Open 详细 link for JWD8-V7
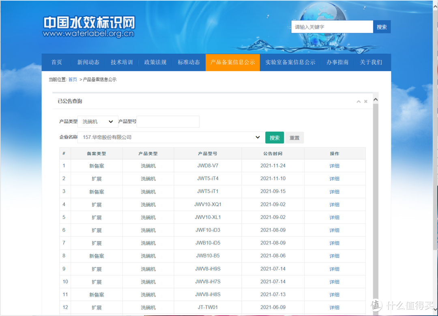The width and height of the screenshot is (438, 316). click(x=334, y=166)
